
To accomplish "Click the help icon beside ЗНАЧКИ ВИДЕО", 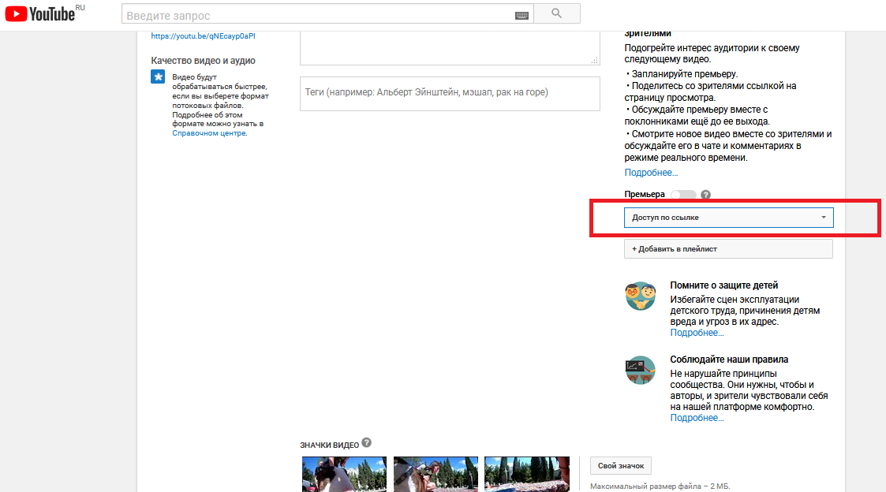I will pyautogui.click(x=366, y=443).
